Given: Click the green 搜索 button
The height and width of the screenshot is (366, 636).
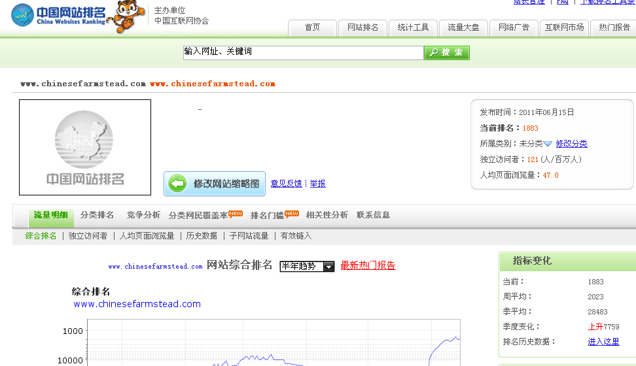Looking at the screenshot, I should click(x=447, y=53).
